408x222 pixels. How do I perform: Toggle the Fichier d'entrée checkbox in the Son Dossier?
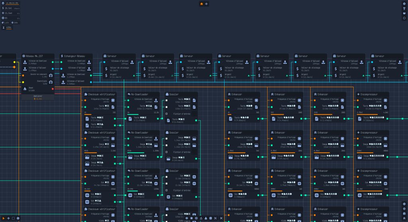point(167,190)
